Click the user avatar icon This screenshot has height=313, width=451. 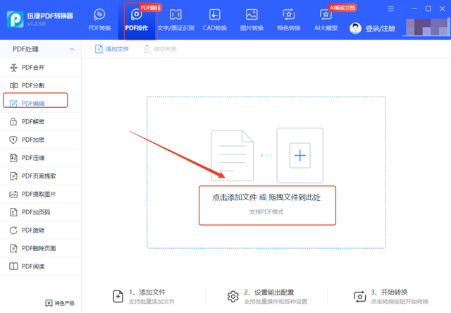pos(355,28)
